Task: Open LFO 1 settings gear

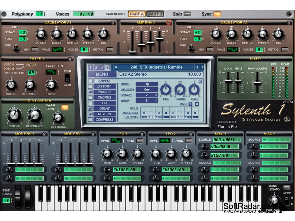Action: (x=142, y=134)
